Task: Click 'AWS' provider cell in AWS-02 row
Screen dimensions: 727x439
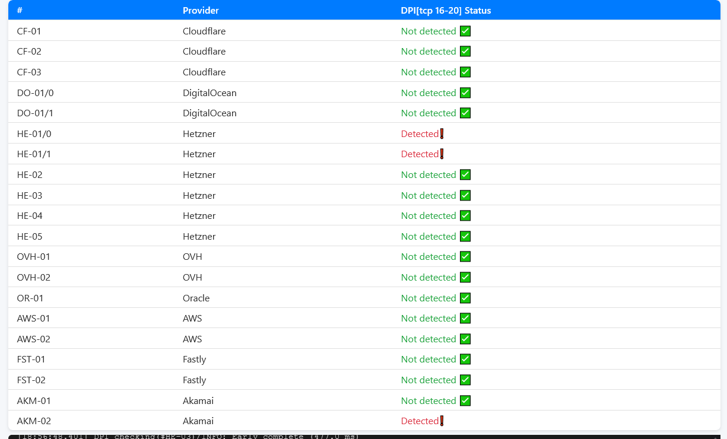Action: tap(192, 339)
